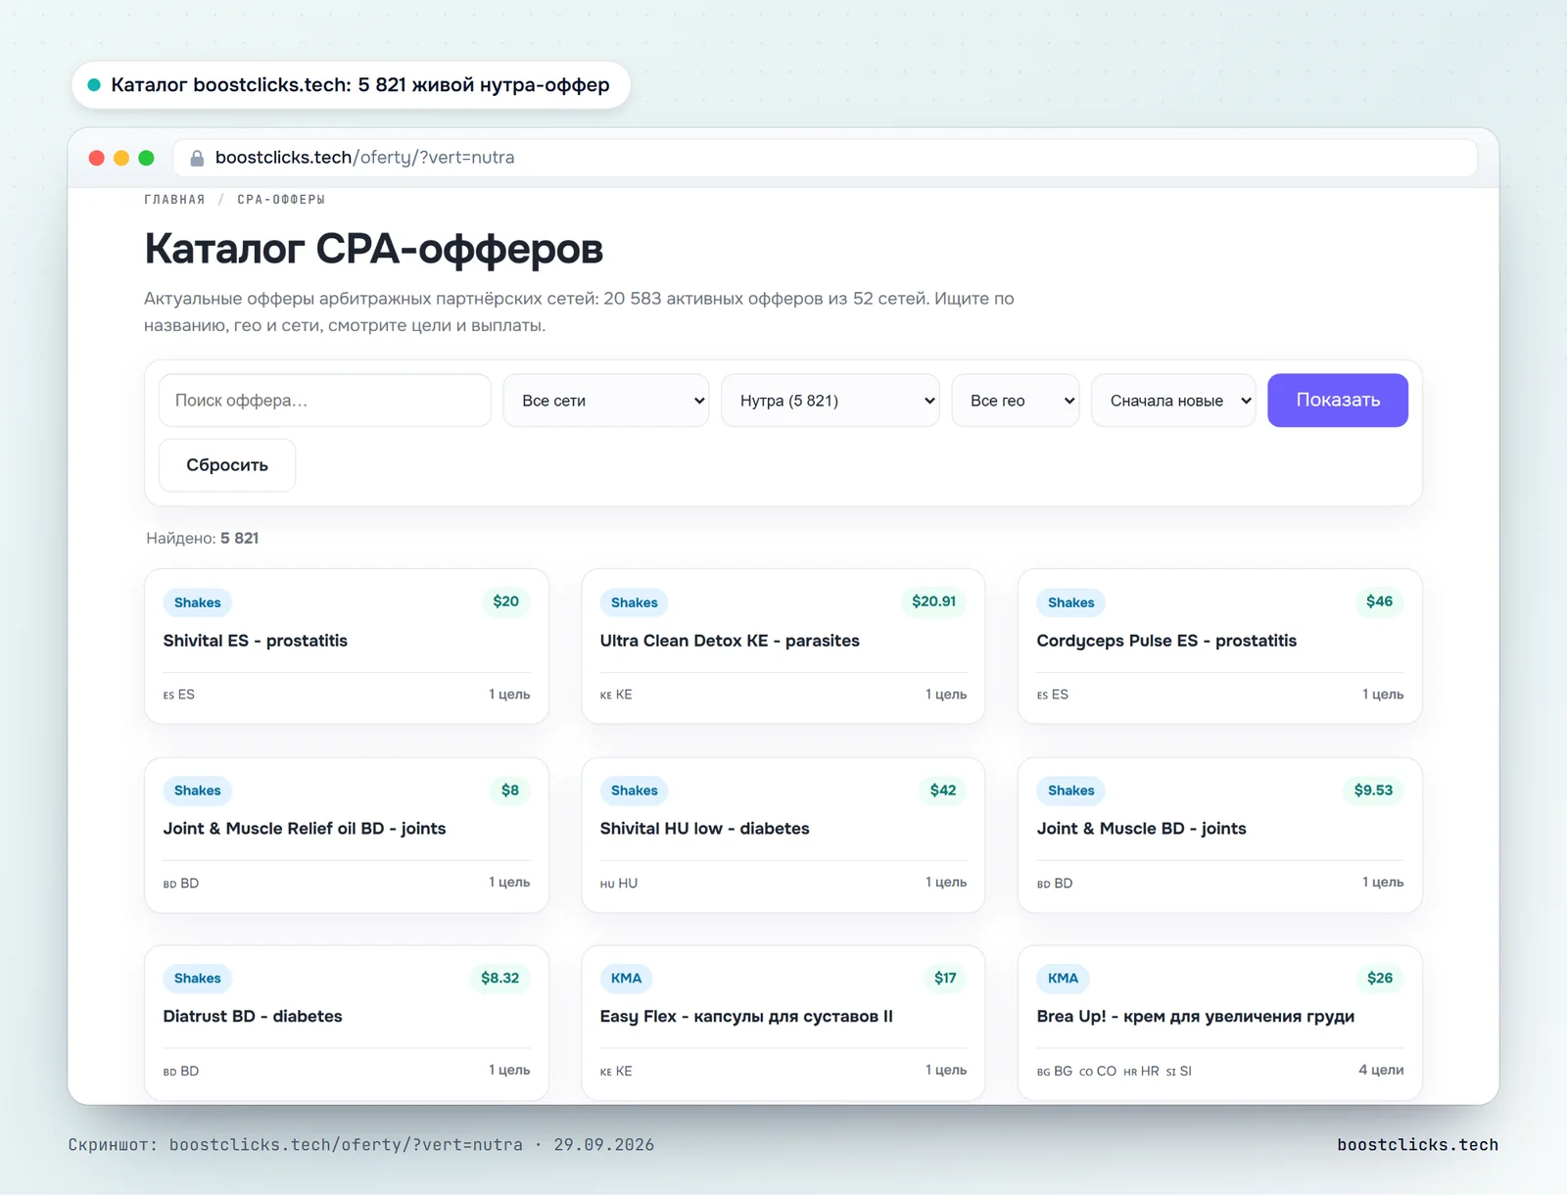Screen dimensions: 1567x1196
Task: Click the $8 payout badge
Action: 510,790
